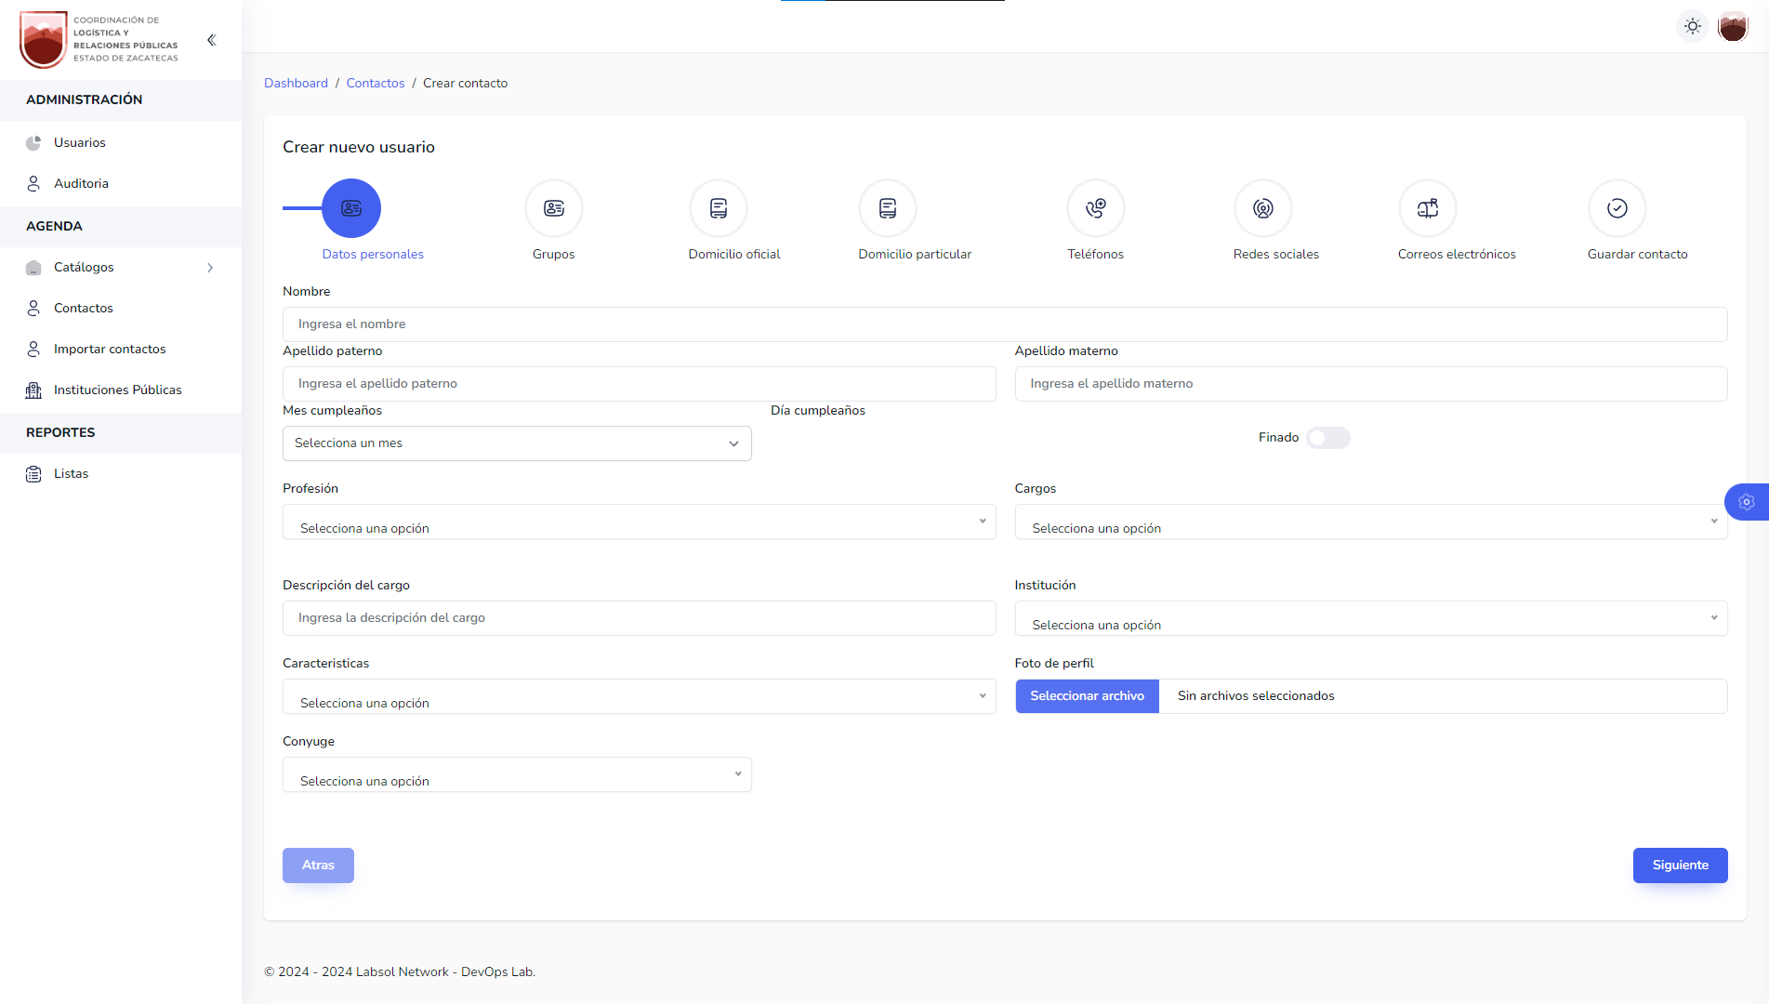
Task: Click the Guardar contacto checkmark icon
Action: tap(1617, 208)
